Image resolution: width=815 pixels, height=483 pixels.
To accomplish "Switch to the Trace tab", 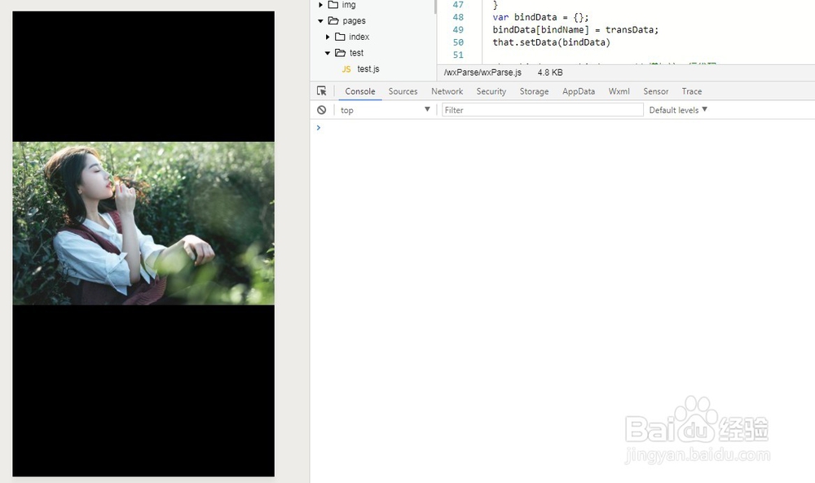I will tap(692, 91).
